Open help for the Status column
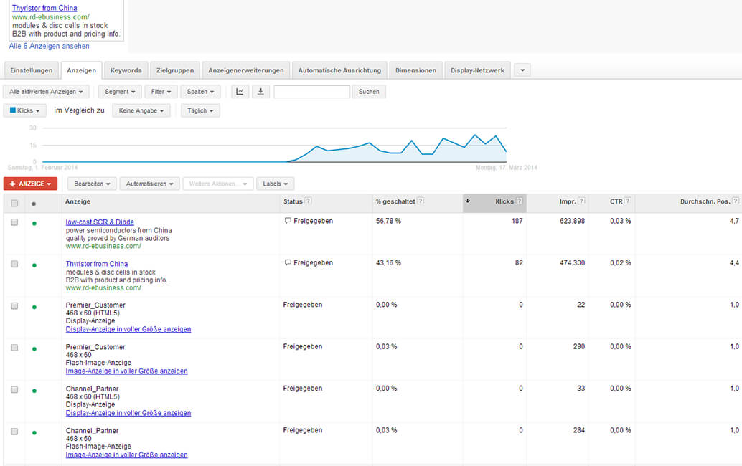 pos(308,201)
